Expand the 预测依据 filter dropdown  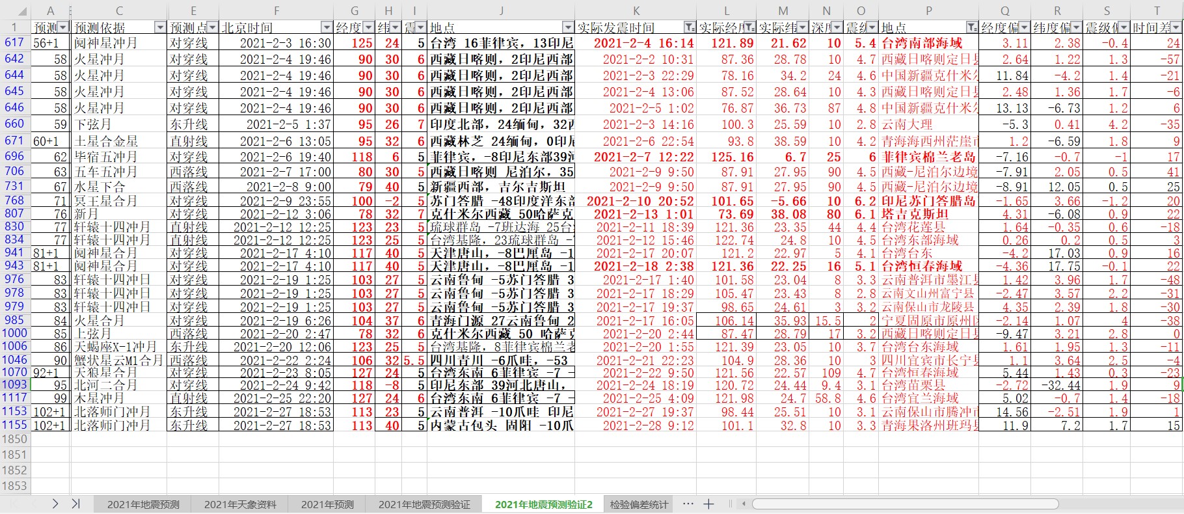[x=160, y=27]
